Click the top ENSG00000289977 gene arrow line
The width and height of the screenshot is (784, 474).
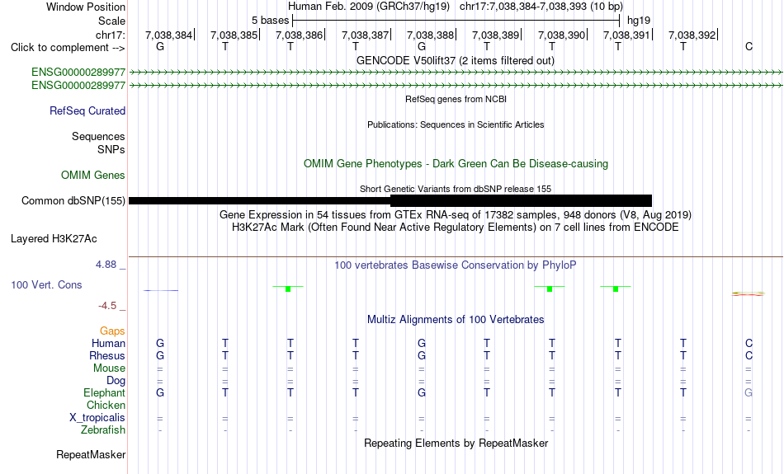click(x=456, y=73)
